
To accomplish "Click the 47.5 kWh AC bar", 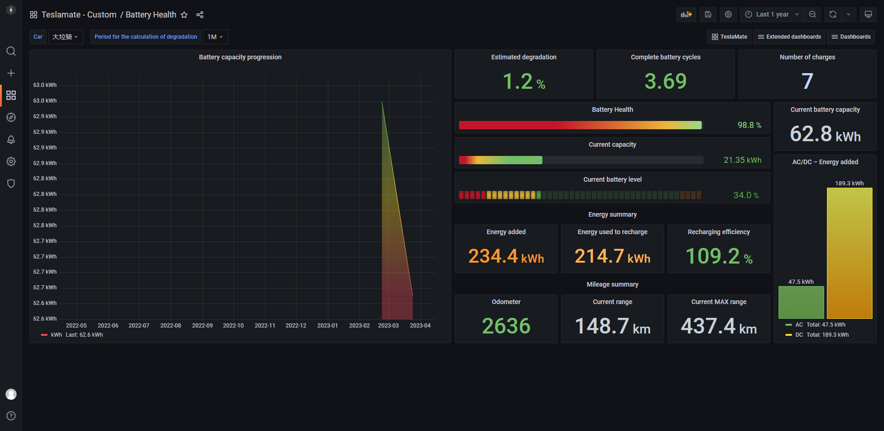I will (801, 302).
